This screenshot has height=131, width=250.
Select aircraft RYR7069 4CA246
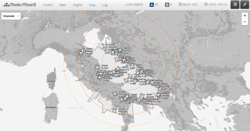(115, 93)
